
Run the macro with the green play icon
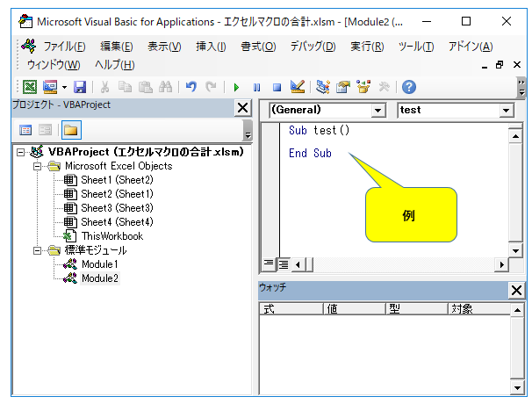(x=236, y=88)
